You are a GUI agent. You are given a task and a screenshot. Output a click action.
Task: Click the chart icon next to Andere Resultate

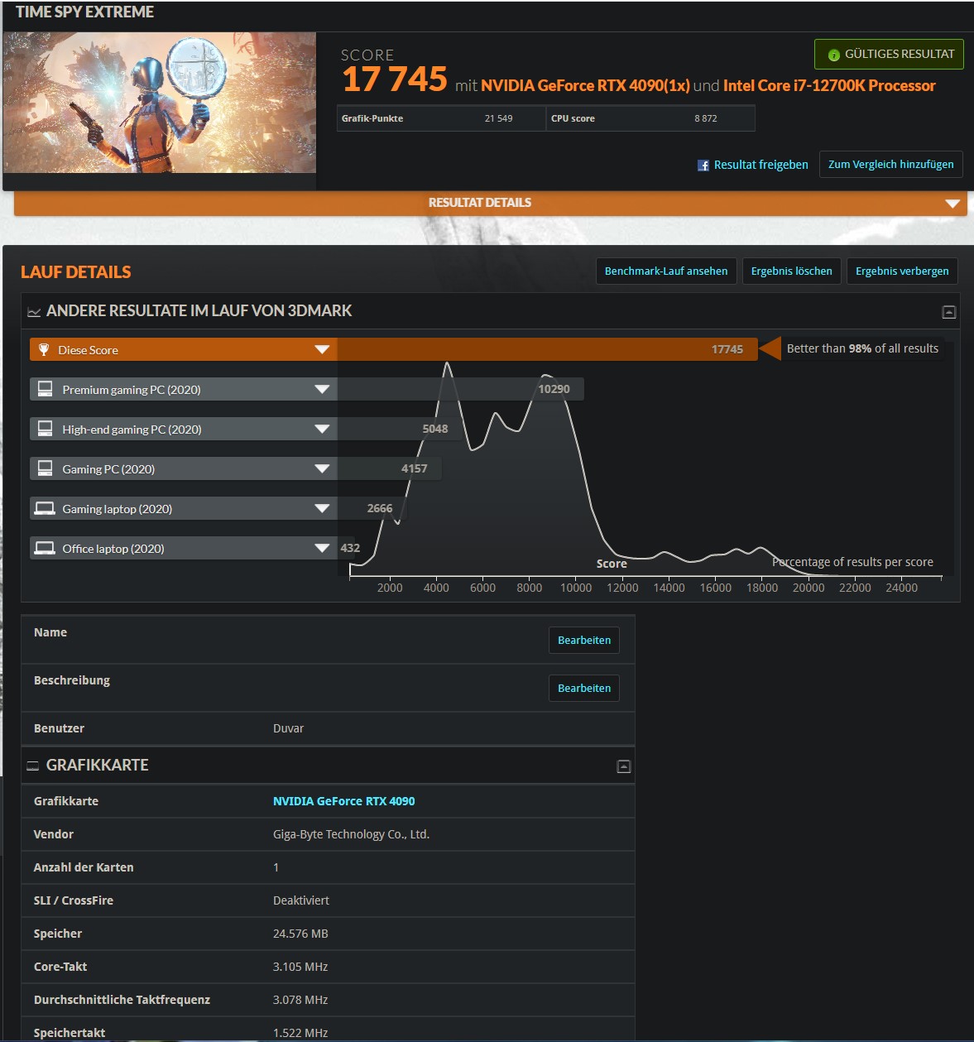point(34,312)
